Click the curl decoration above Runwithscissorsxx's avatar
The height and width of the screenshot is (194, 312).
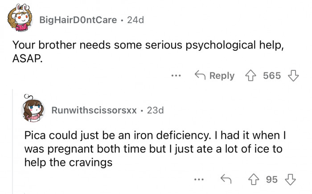[x=27, y=97]
